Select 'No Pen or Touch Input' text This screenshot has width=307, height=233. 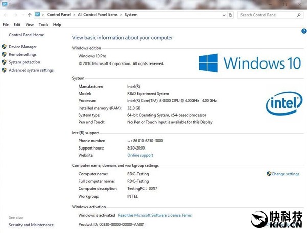click(147, 122)
